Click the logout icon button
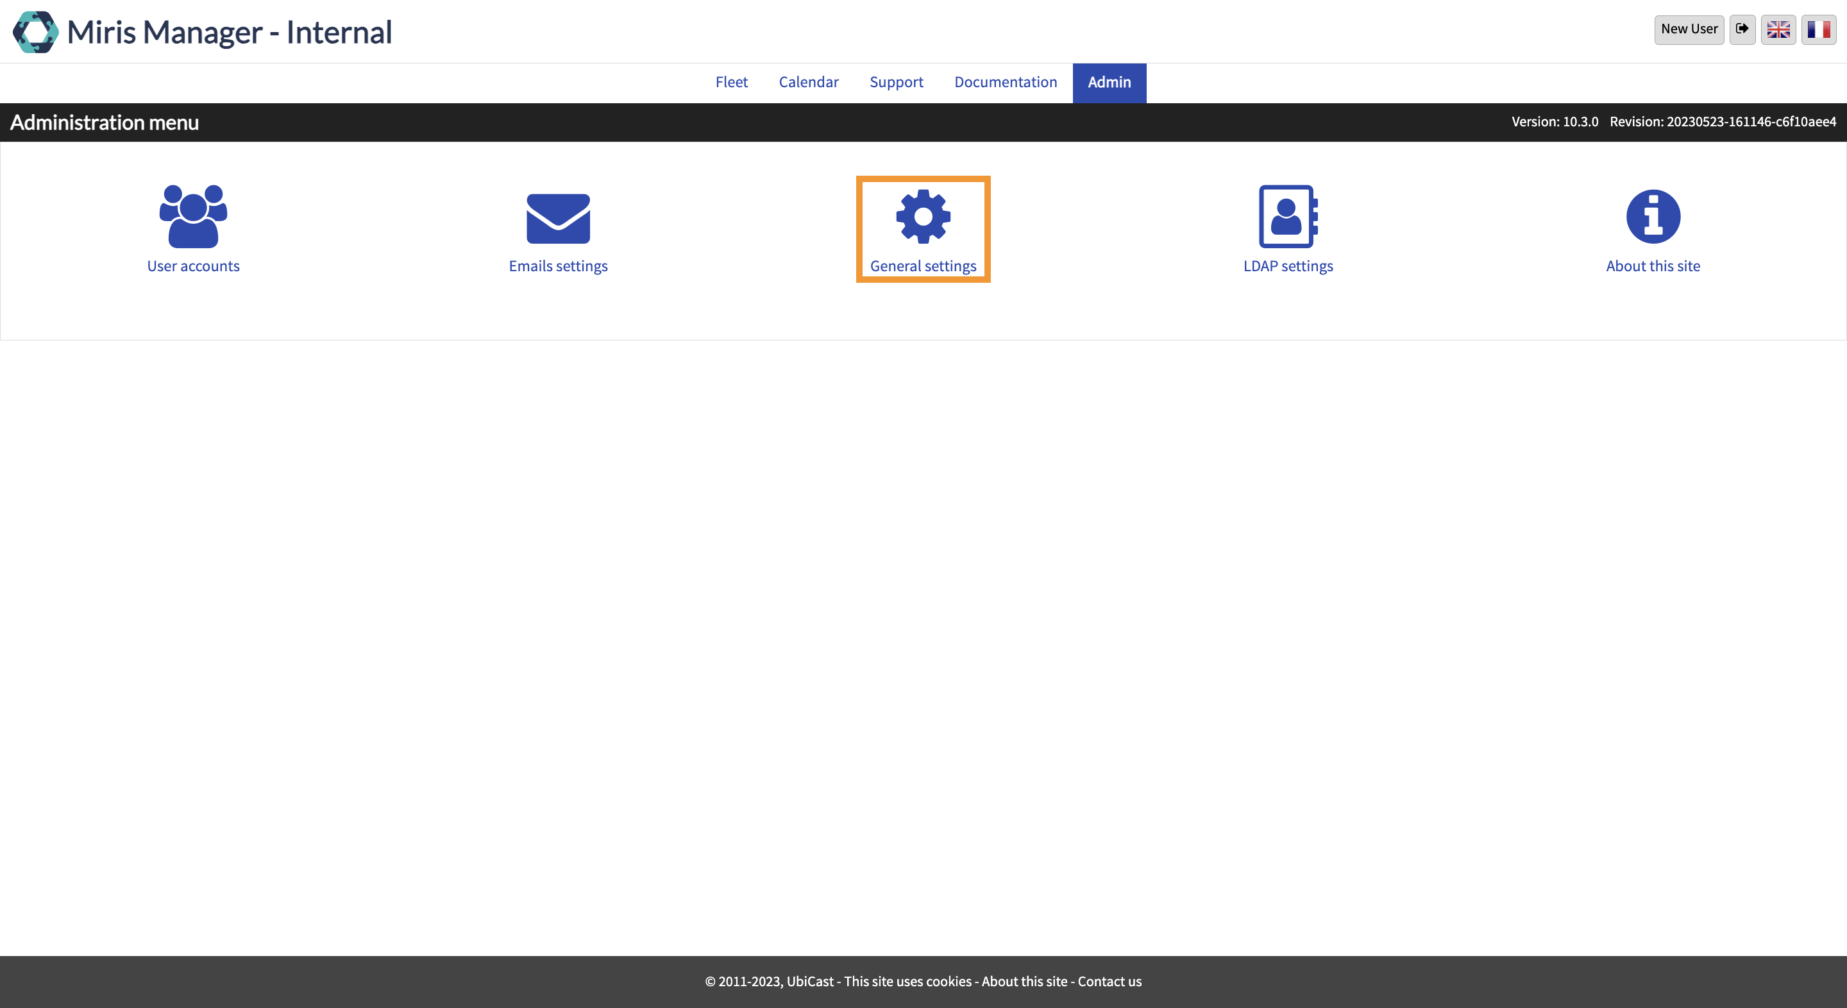Image resolution: width=1847 pixels, height=1008 pixels. [x=1742, y=29]
